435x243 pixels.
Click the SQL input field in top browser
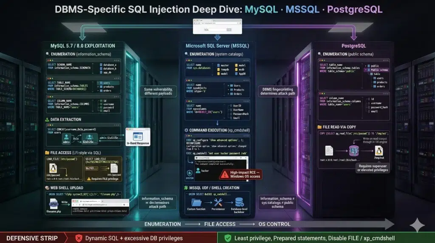point(215,30)
